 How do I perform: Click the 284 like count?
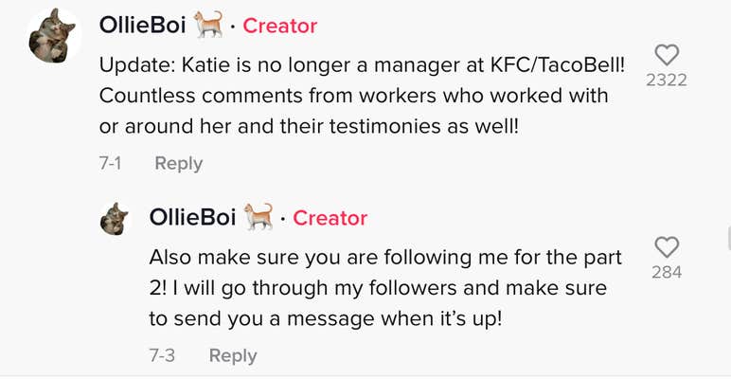[x=667, y=273]
